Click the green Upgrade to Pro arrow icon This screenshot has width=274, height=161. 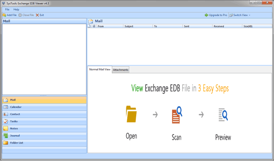pyautogui.click(x=207, y=15)
